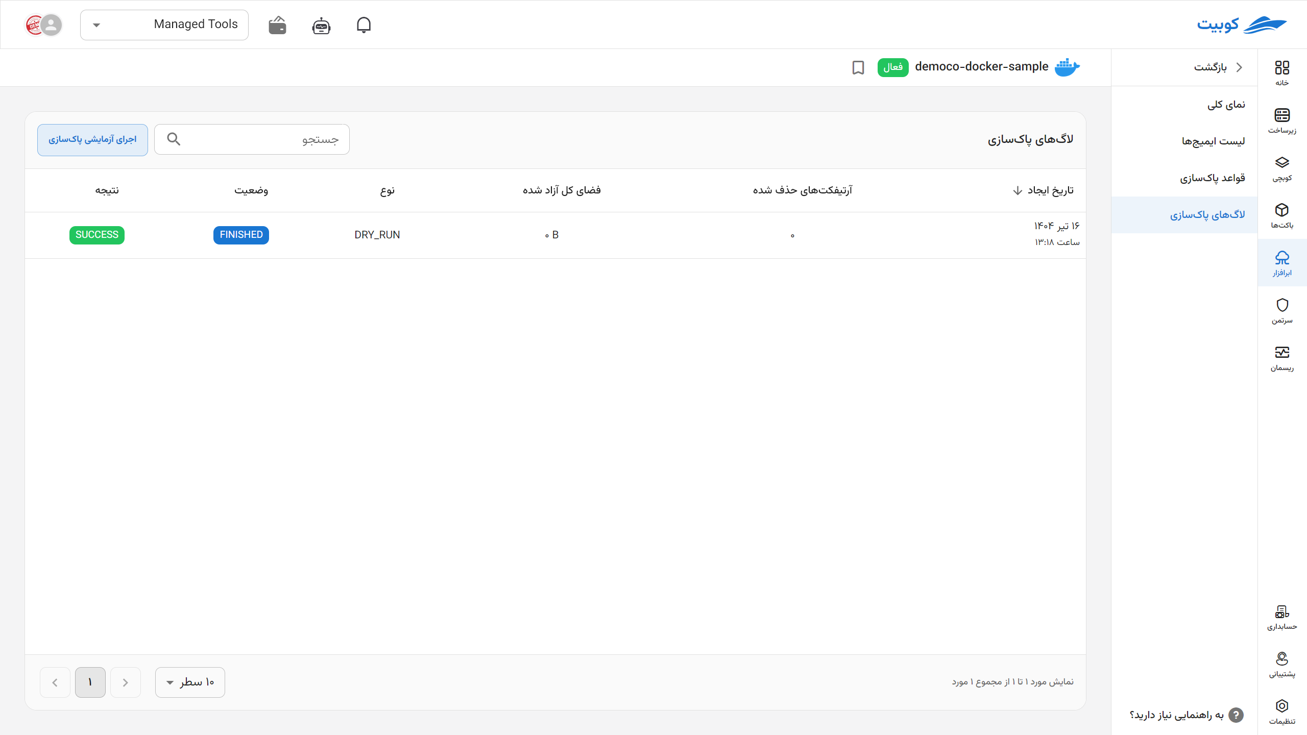Go to previous pagination page arrow

tap(126, 682)
